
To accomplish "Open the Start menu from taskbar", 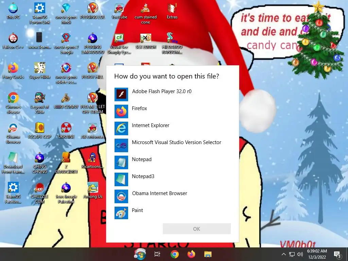I will (140, 254).
